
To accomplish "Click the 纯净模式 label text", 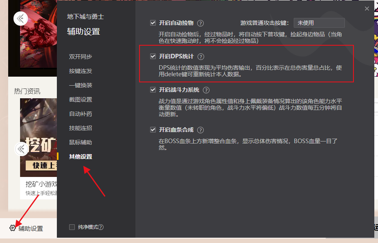I will (88, 227).
